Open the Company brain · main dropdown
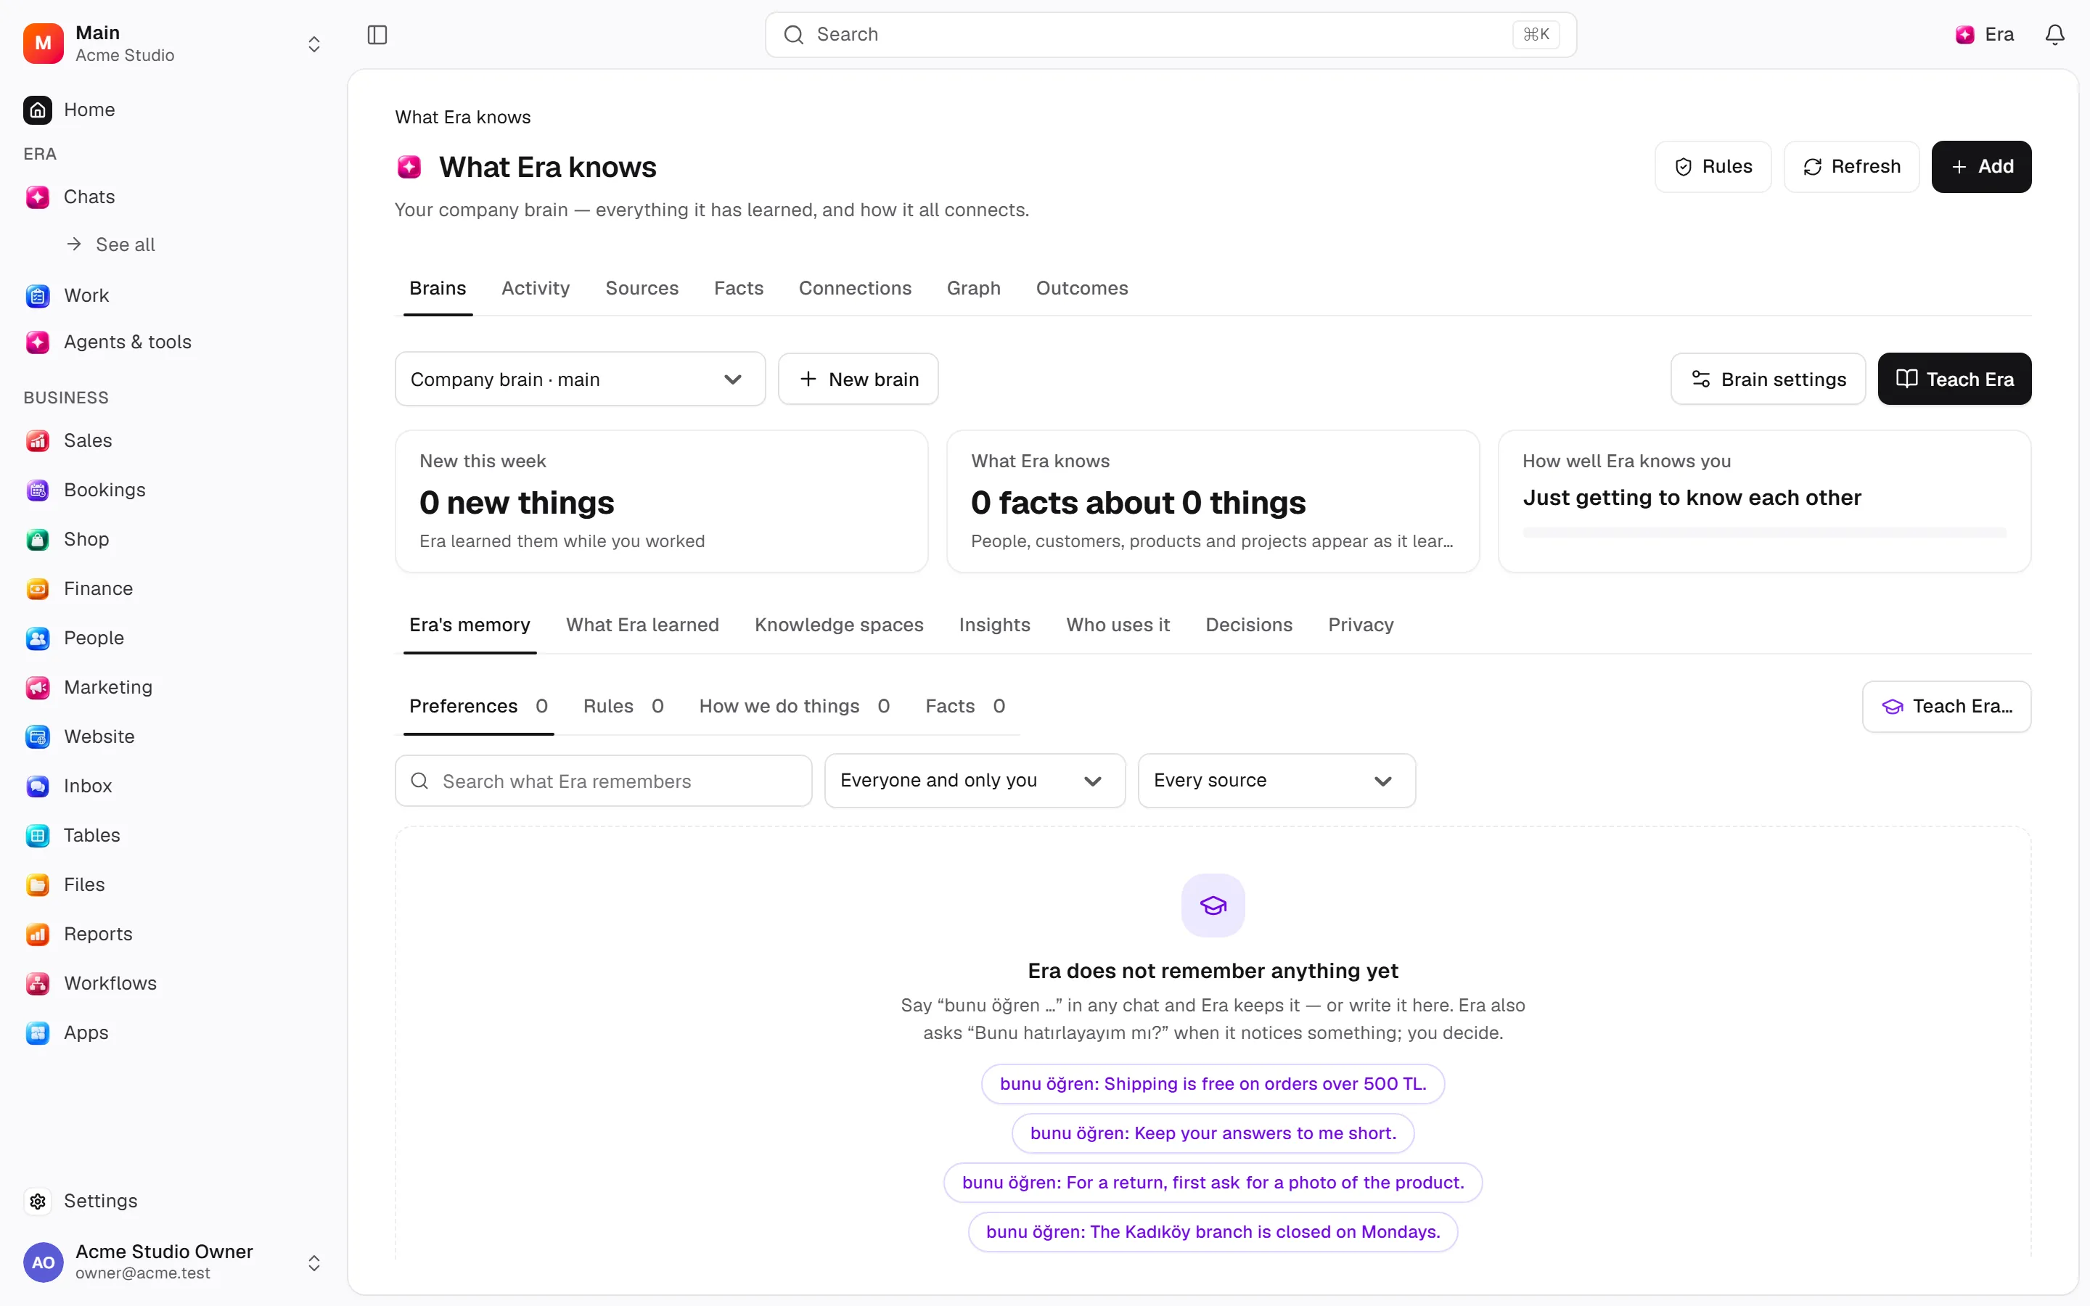The height and width of the screenshot is (1306, 2090). [580, 379]
